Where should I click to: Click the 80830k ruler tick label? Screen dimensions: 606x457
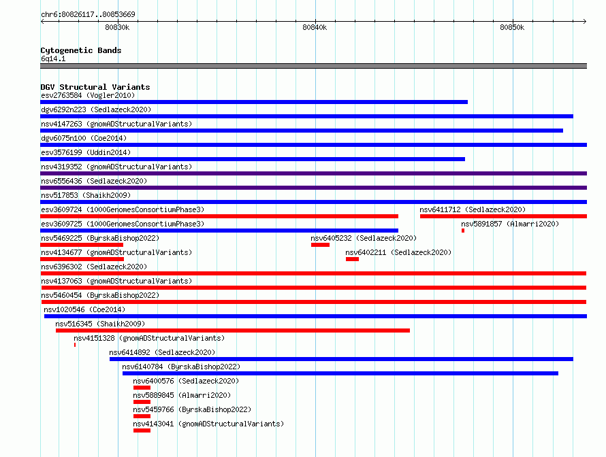pos(117,28)
